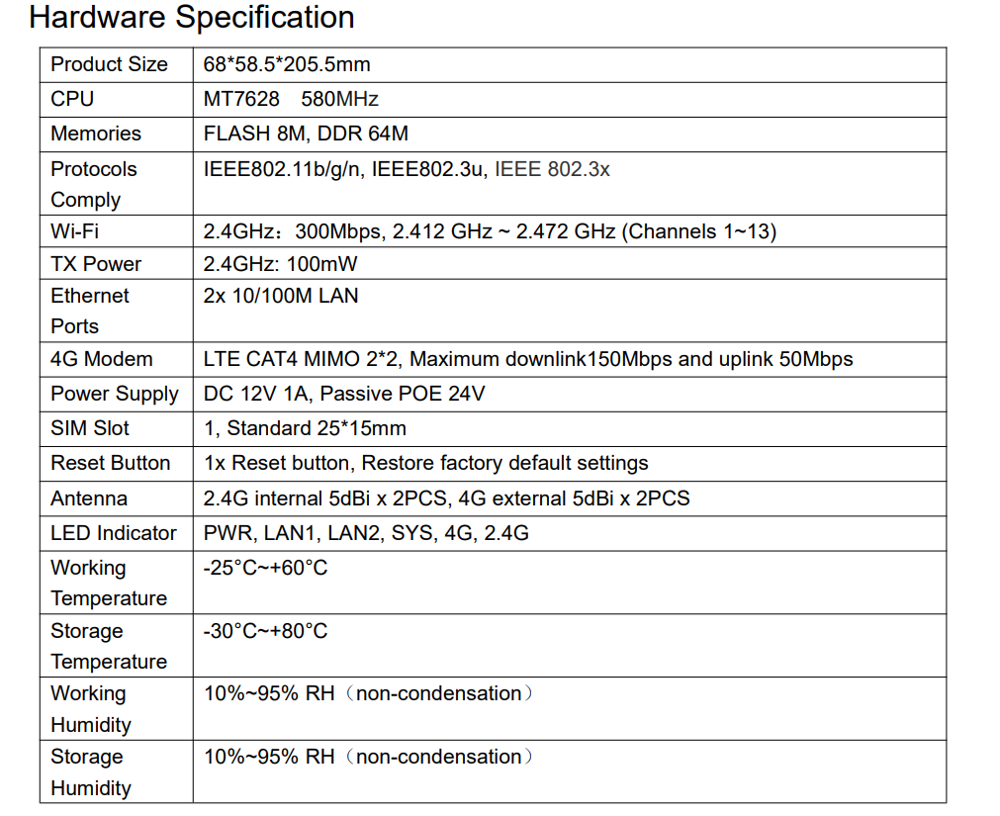Viewport: 1000px width, 816px height.
Task: Click the FLASH 8M, DDR 64M text
Action: (306, 134)
